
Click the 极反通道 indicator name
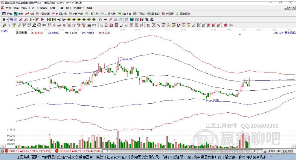(21, 33)
